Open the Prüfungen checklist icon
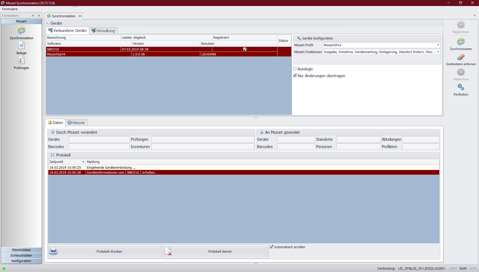The height and width of the screenshot is (272, 479). (x=21, y=61)
